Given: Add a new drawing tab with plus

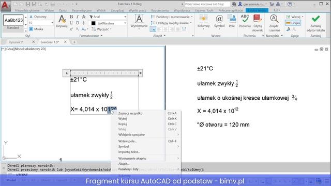Looking at the screenshot, I should point(74,42).
